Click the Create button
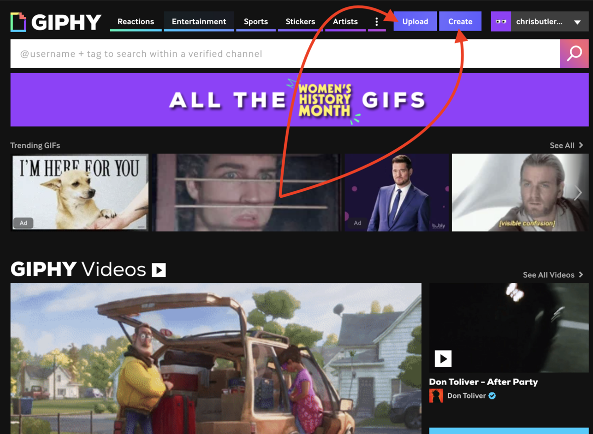 point(460,22)
